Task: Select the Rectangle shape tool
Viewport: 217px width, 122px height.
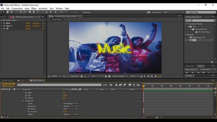Action: (30, 12)
